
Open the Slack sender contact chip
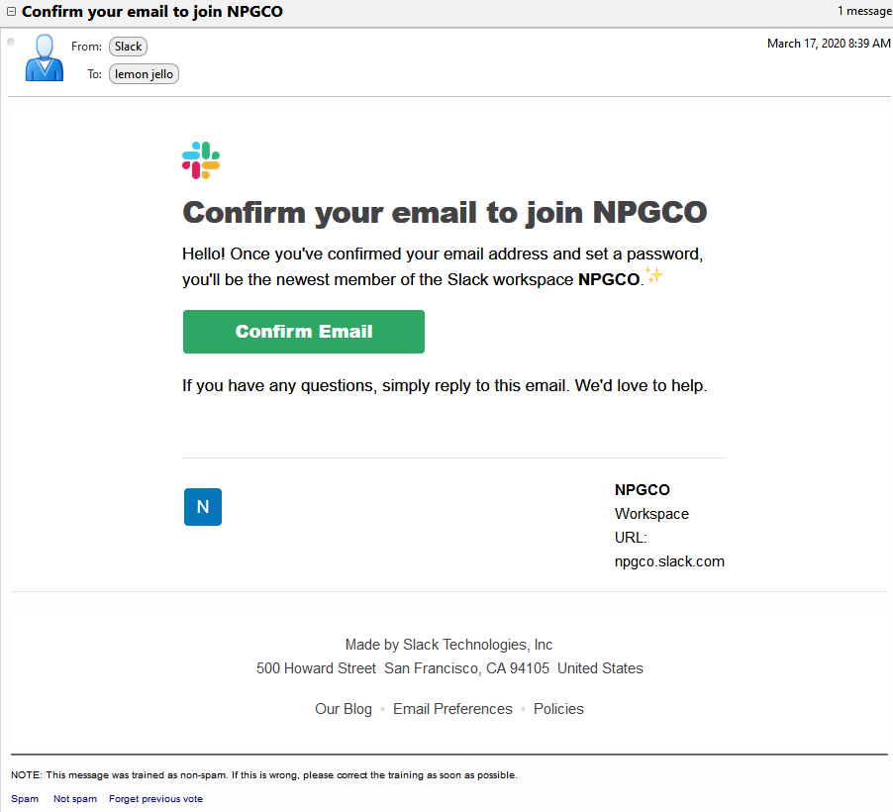128,47
